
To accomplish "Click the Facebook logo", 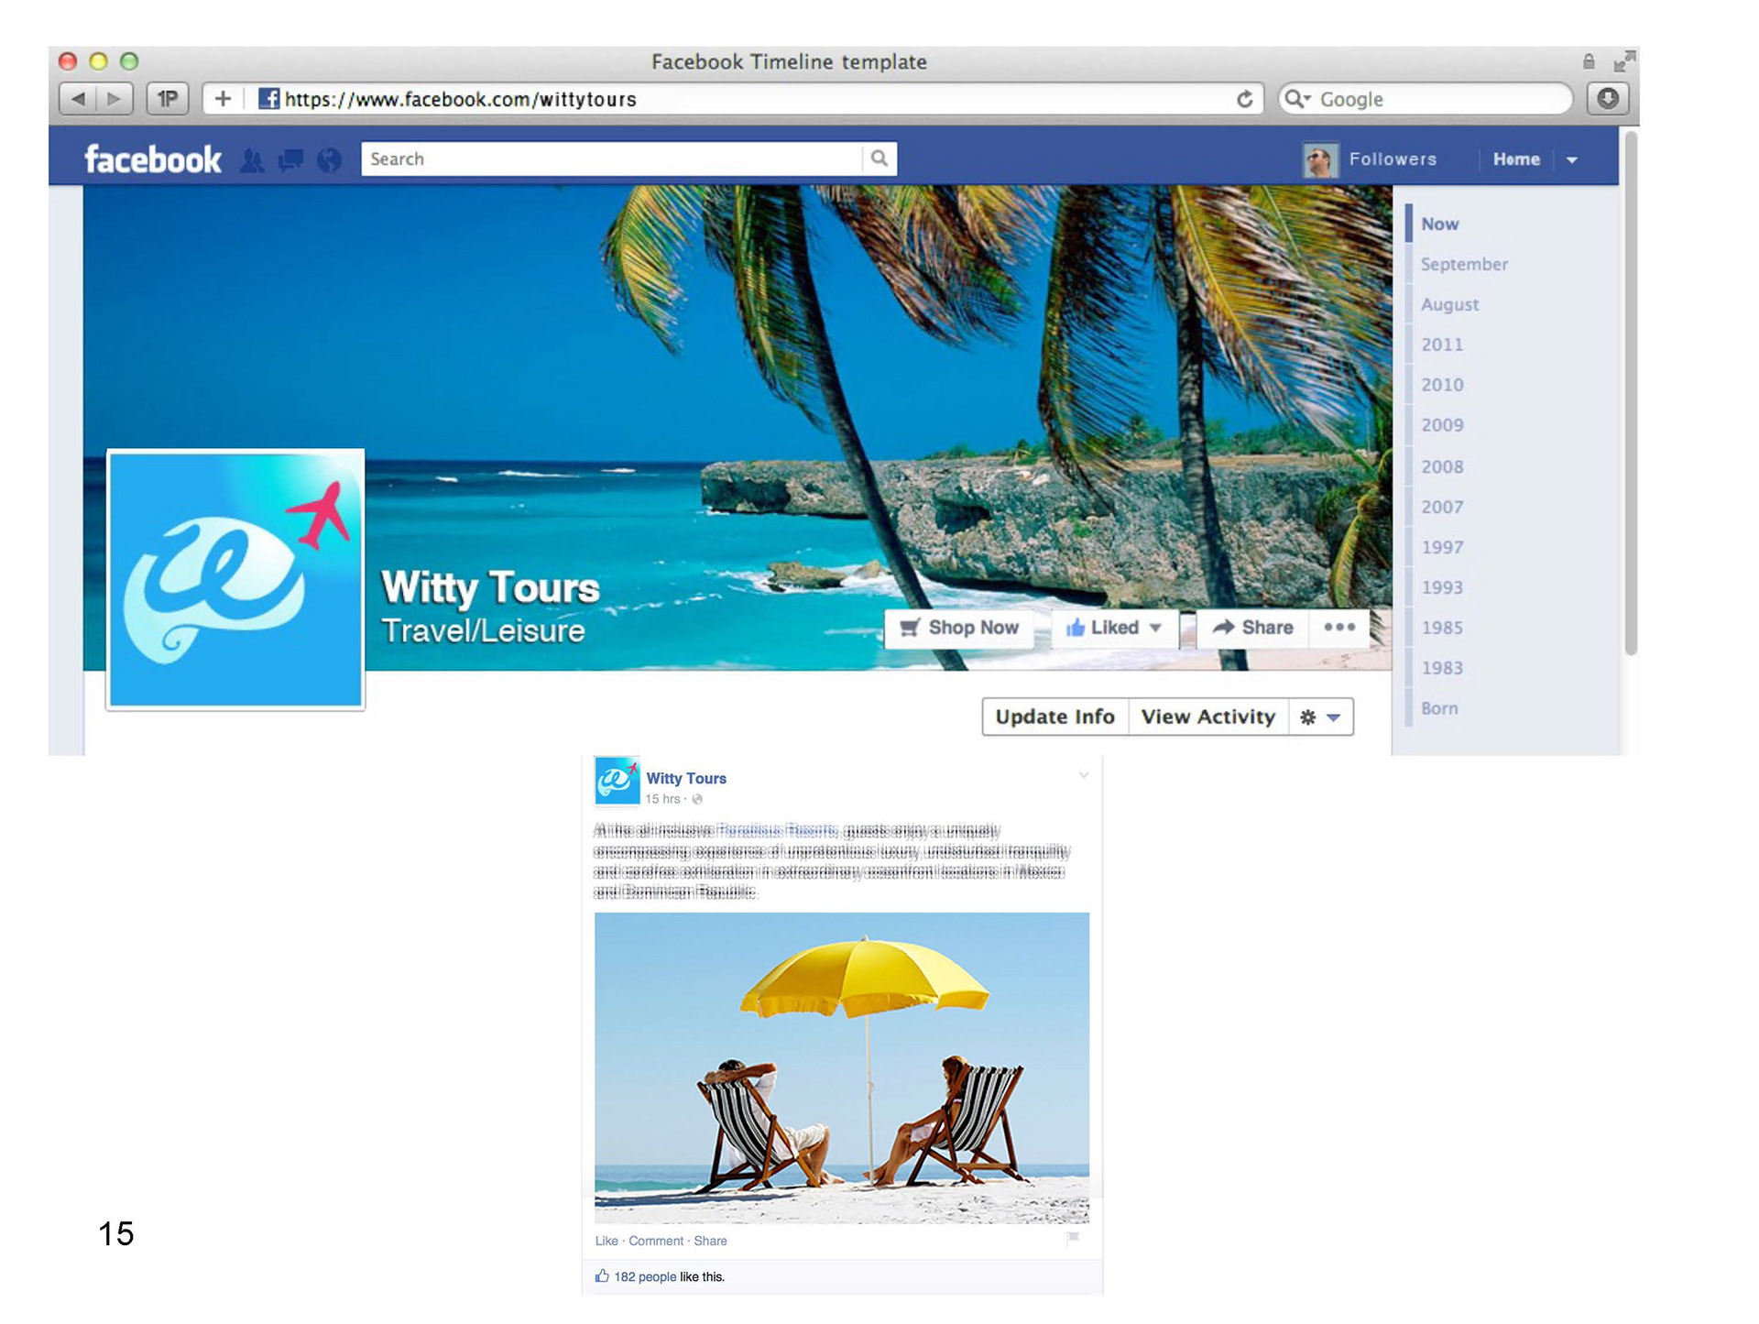I will point(153,159).
